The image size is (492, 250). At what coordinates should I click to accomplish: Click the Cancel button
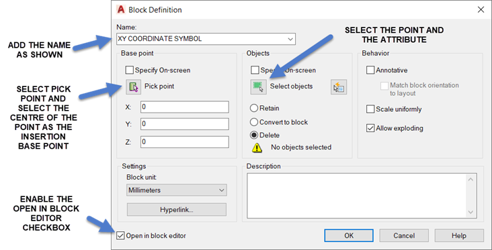pyautogui.click(x=404, y=236)
